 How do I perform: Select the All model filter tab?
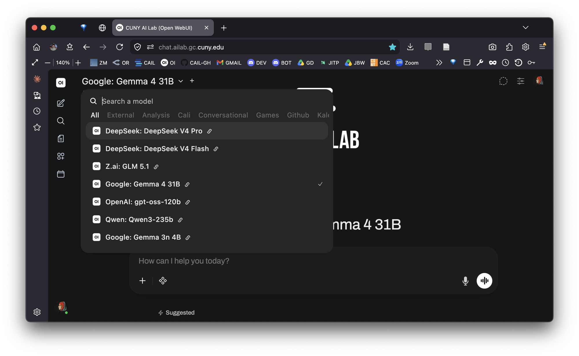pyautogui.click(x=95, y=115)
